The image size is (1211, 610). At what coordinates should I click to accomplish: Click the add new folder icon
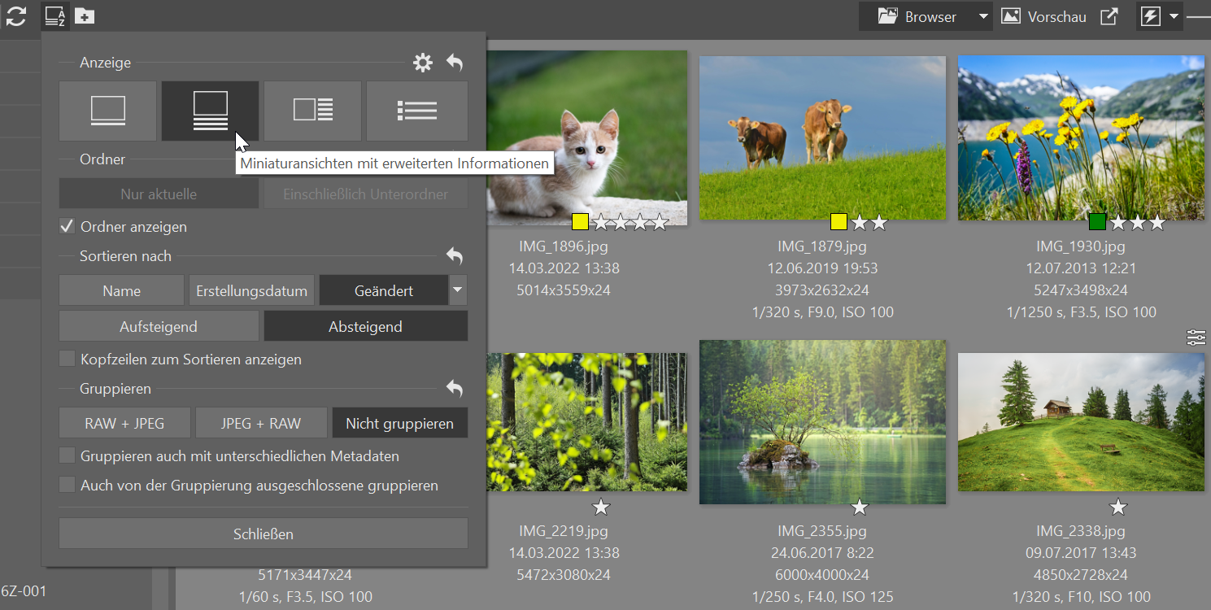point(85,16)
